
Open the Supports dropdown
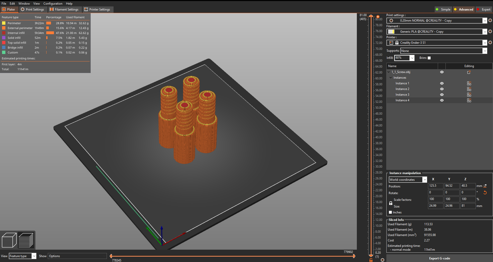click(485, 51)
